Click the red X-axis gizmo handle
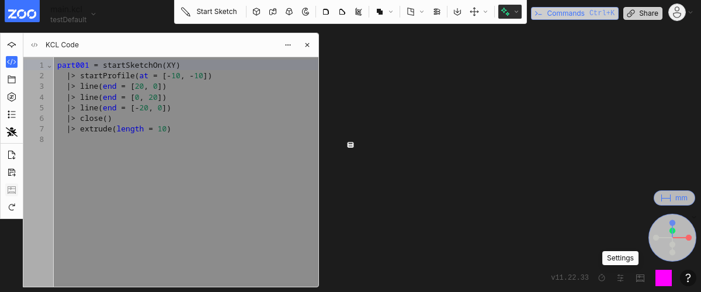Screen dimensions: 701x292 tap(689, 238)
